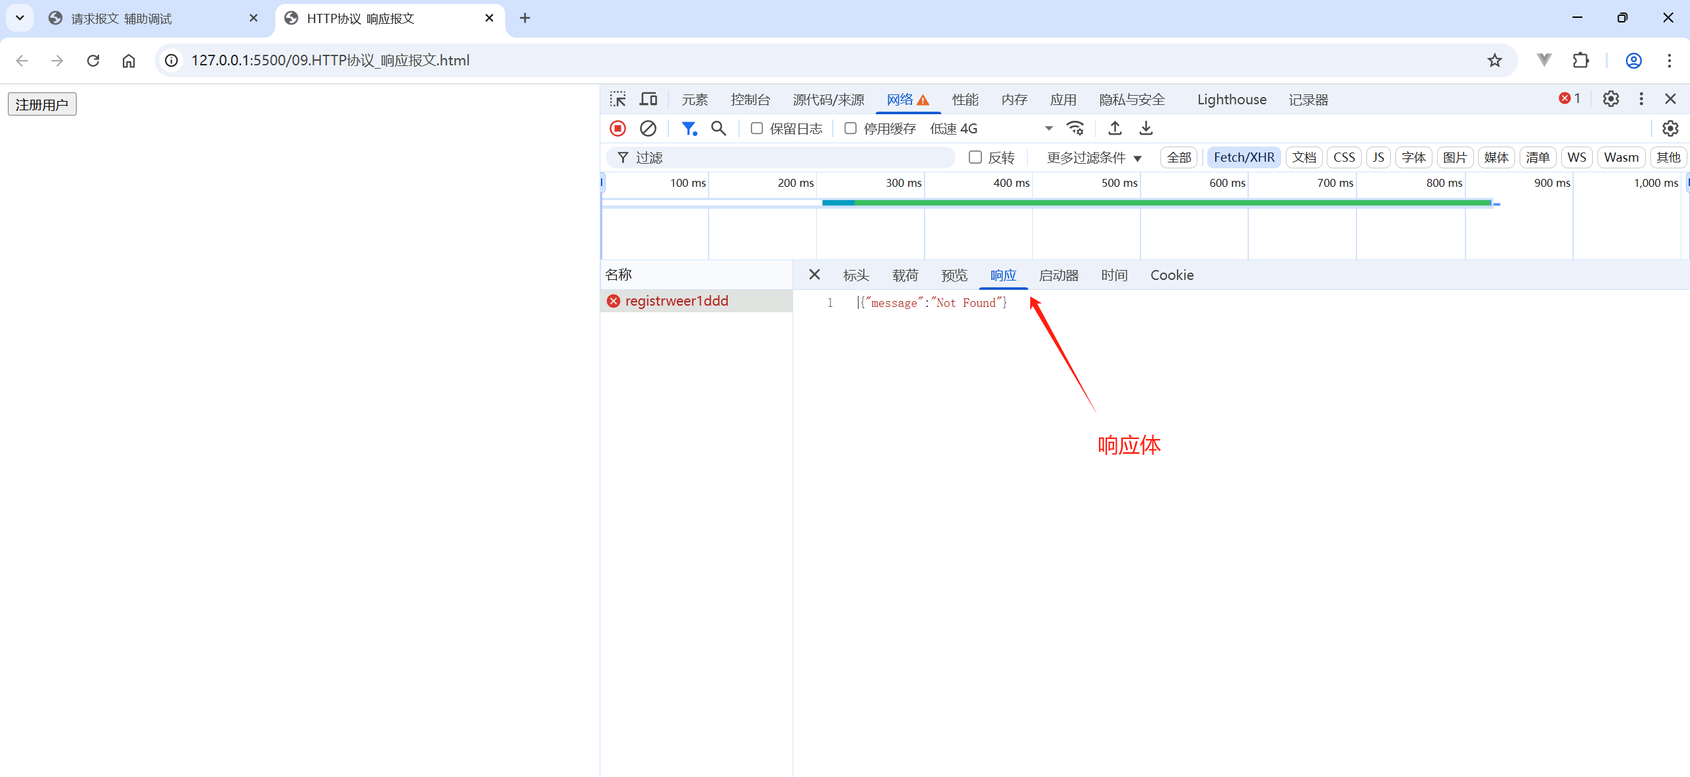Click the network filter funnel icon
Image resolution: width=1690 pixels, height=777 pixels.
point(689,128)
